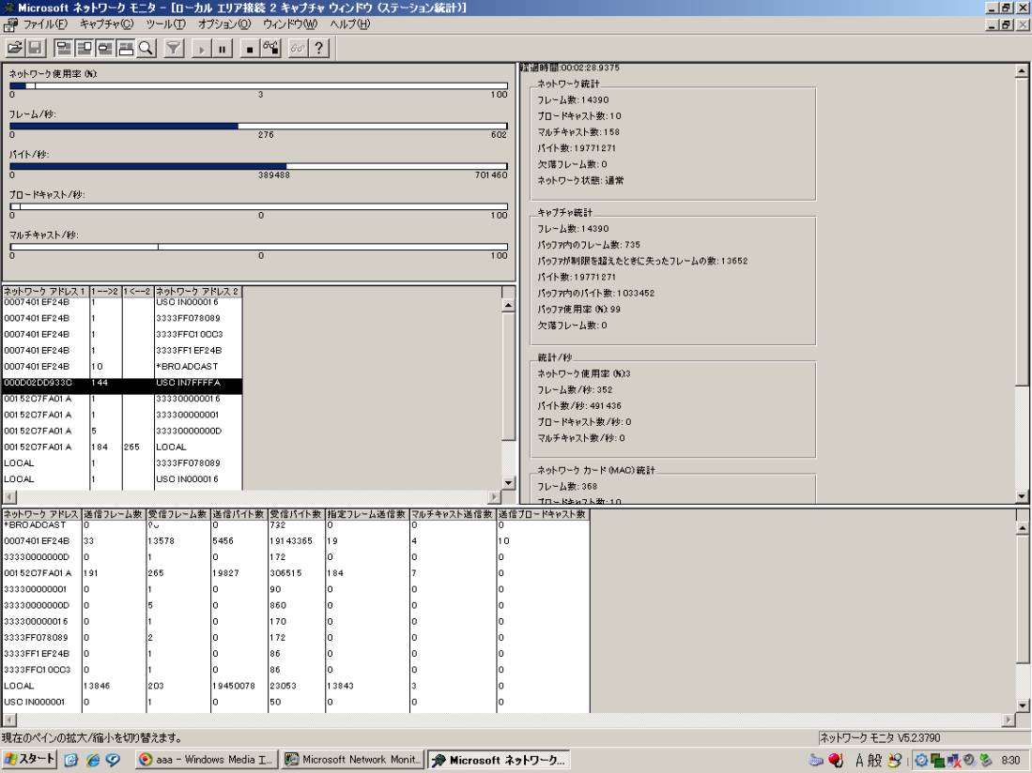Select session row 00152C7FA01A to LOCAL
The height and width of the screenshot is (773, 1032).
click(122, 447)
